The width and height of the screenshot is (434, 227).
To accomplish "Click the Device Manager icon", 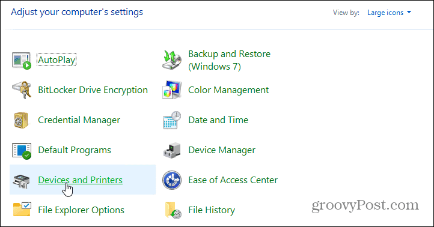I will pos(172,151).
